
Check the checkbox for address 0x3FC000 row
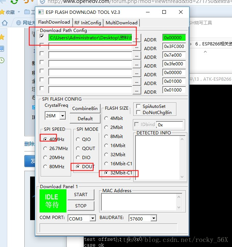[42, 45]
